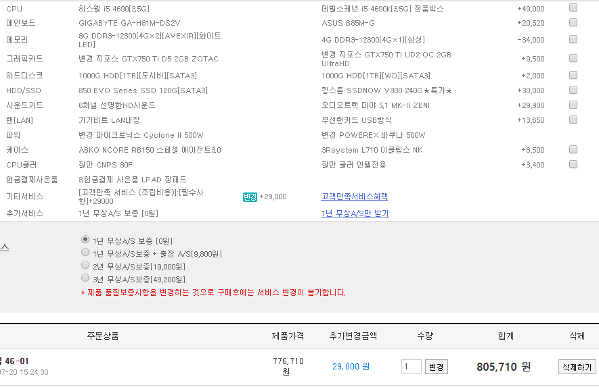The image size is (599, 387).
Task: Click the 6채널 선명한HD사운드 entry
Action: (x=117, y=105)
